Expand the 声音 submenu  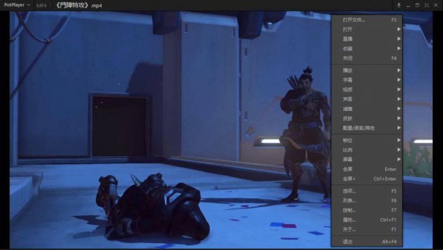pos(367,99)
